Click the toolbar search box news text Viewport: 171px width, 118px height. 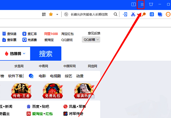(x=89, y=14)
